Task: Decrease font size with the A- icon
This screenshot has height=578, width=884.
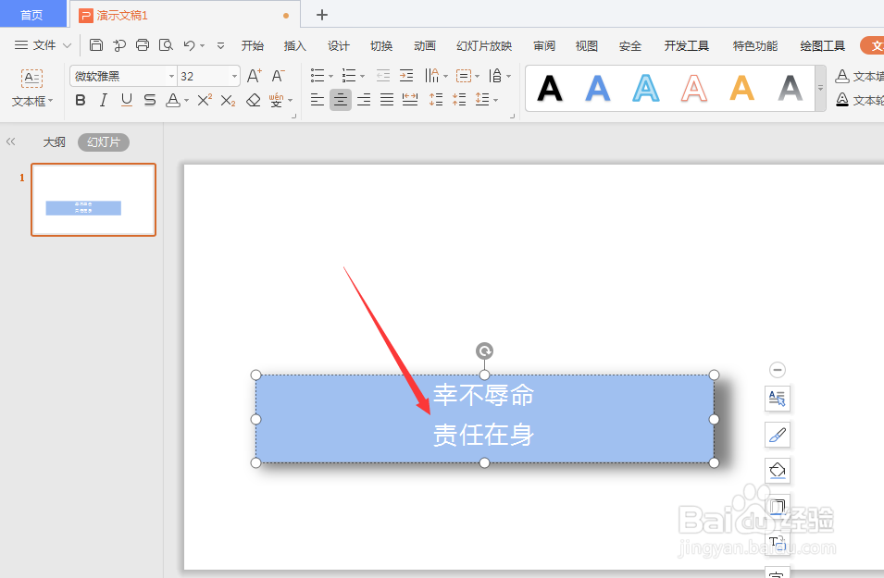Action: 278,76
